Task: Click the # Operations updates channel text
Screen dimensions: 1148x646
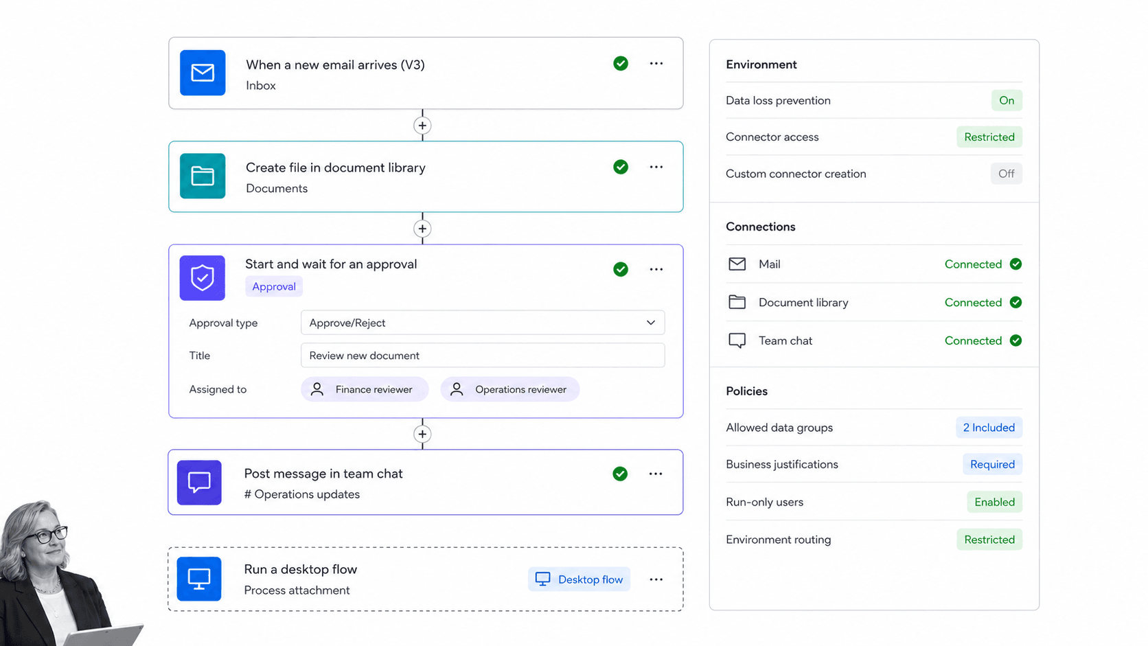Action: tap(302, 494)
